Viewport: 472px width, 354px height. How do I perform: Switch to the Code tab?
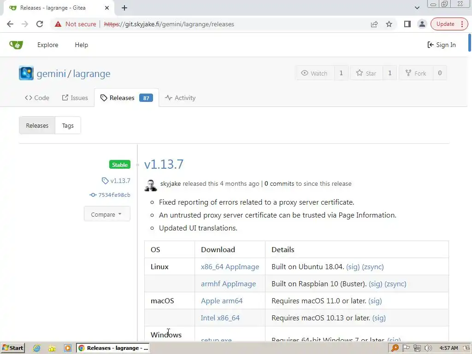tap(37, 98)
